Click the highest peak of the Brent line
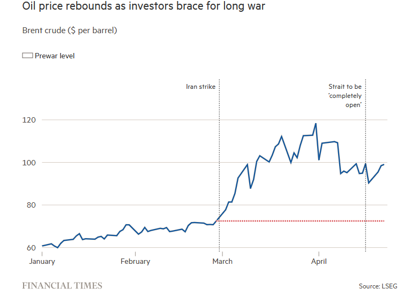 (x=316, y=124)
